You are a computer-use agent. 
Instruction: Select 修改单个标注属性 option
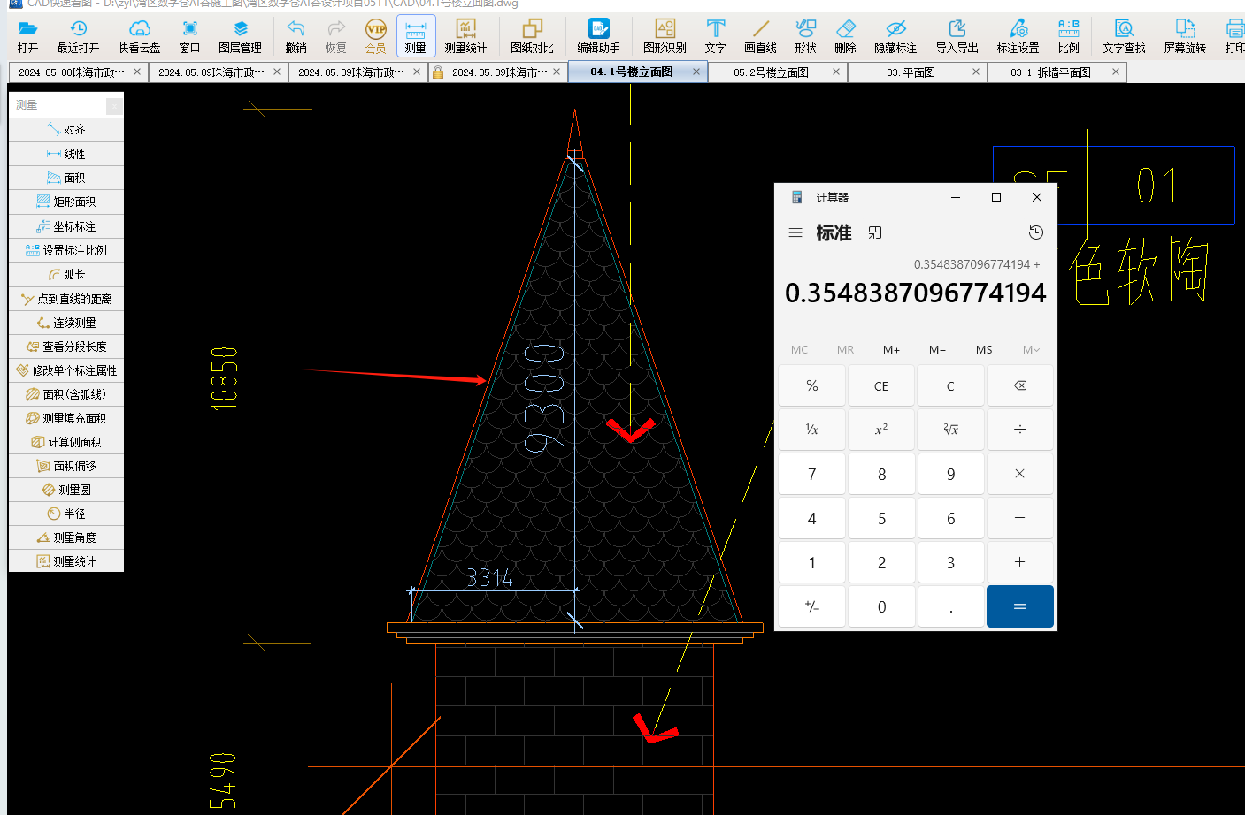coord(66,370)
